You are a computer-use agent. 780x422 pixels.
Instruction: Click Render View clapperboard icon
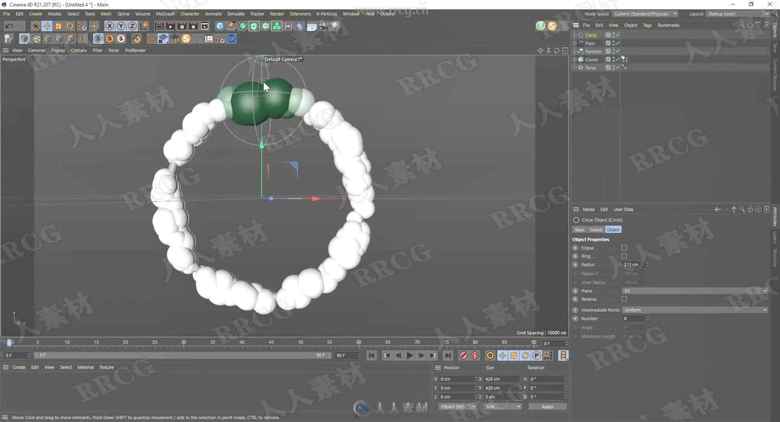159,26
